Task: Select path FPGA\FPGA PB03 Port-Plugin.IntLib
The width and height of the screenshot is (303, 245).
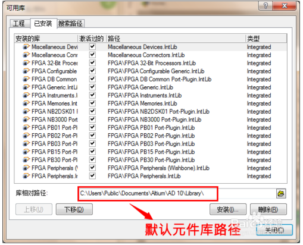Action: tap(151, 144)
